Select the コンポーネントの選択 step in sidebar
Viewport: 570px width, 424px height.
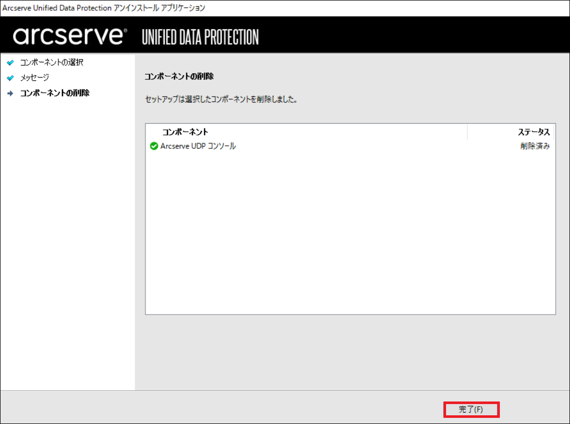coord(52,62)
